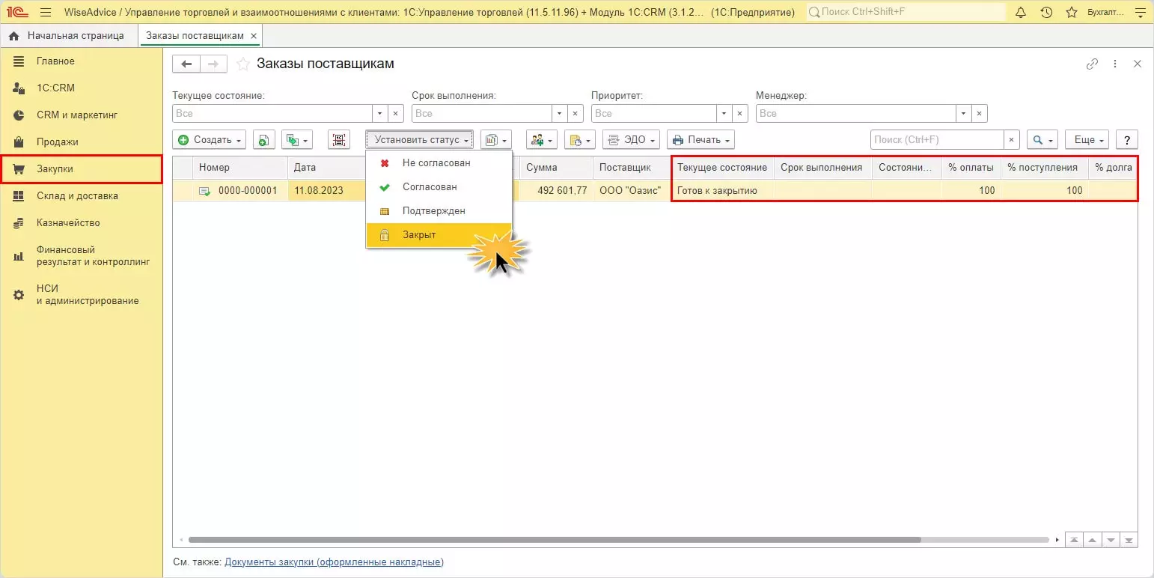
Task: Click the Еще button
Action: click(1086, 140)
